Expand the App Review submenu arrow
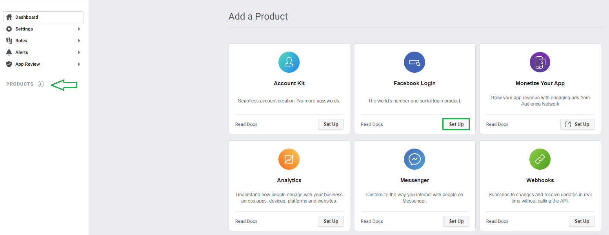 (79, 64)
